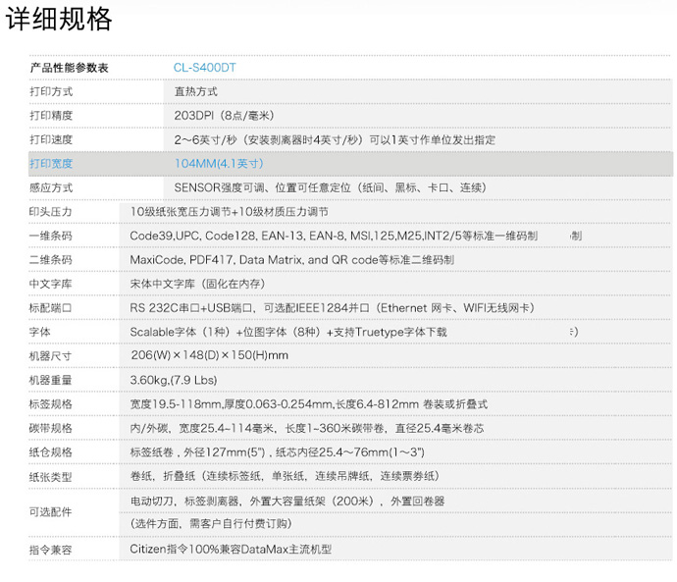Click the 碳带规格 row label
This screenshot has width=677, height=582.
51,428
